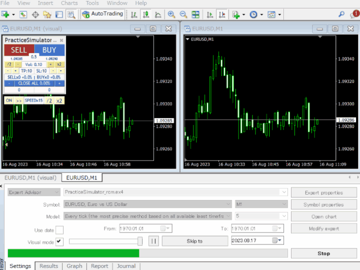The height and width of the screenshot is (270, 360).
Task: Toggle the Strategy Tester toolbar icon
Action: click(71, 14)
